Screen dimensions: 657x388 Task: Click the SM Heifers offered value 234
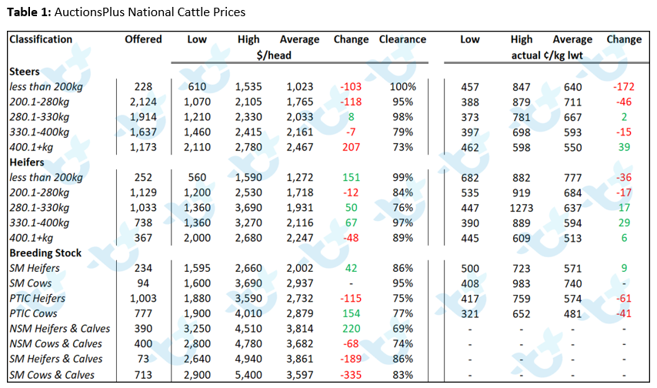[x=143, y=268]
